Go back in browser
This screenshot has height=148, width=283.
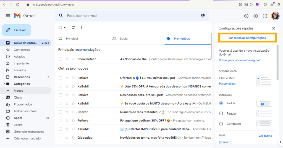(x=4, y=4)
